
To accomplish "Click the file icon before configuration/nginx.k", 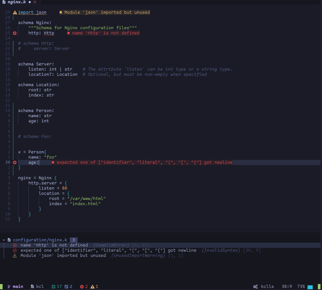I will pyautogui.click(x=9, y=240).
